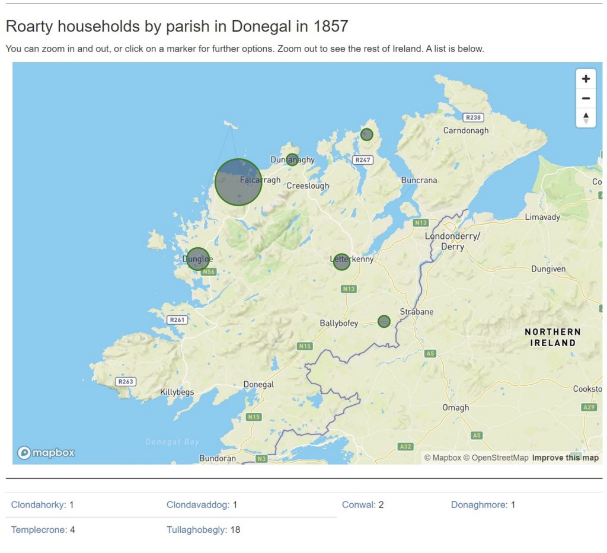Click the Londonderry/Derry label on the map
The image size is (607, 553).
[x=452, y=241]
